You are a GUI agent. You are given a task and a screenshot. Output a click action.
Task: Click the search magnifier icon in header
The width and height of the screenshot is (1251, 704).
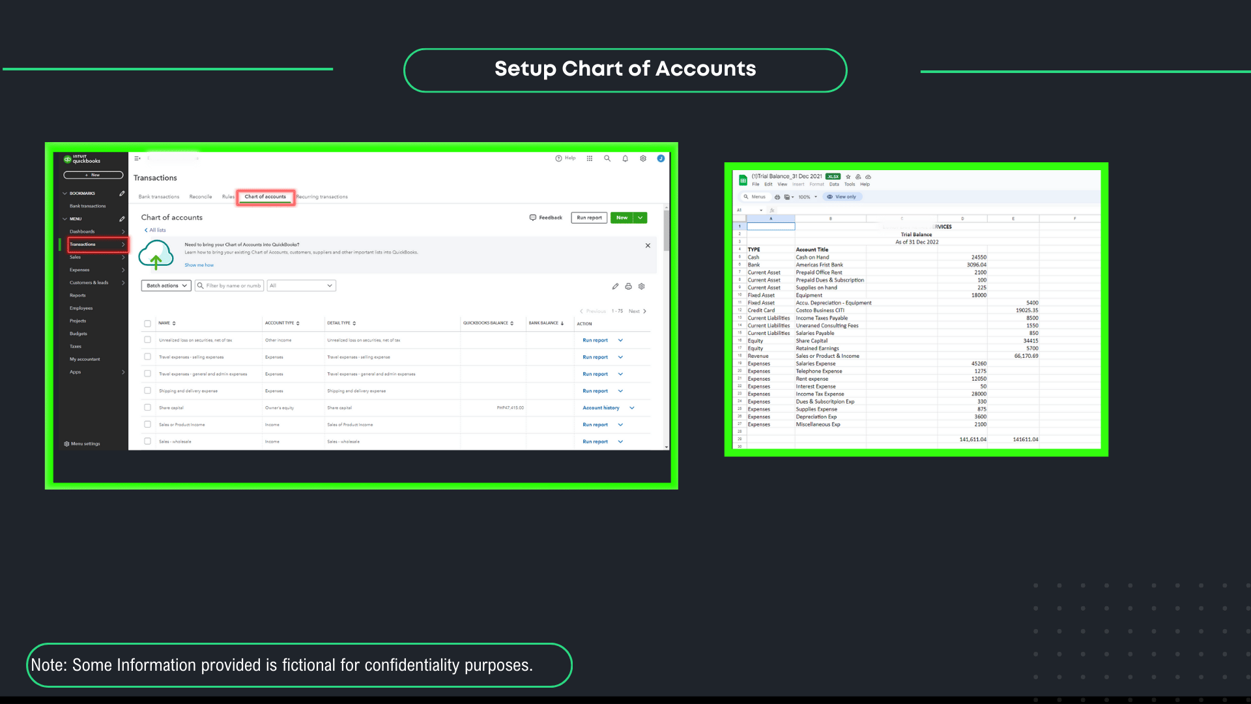pyautogui.click(x=607, y=158)
